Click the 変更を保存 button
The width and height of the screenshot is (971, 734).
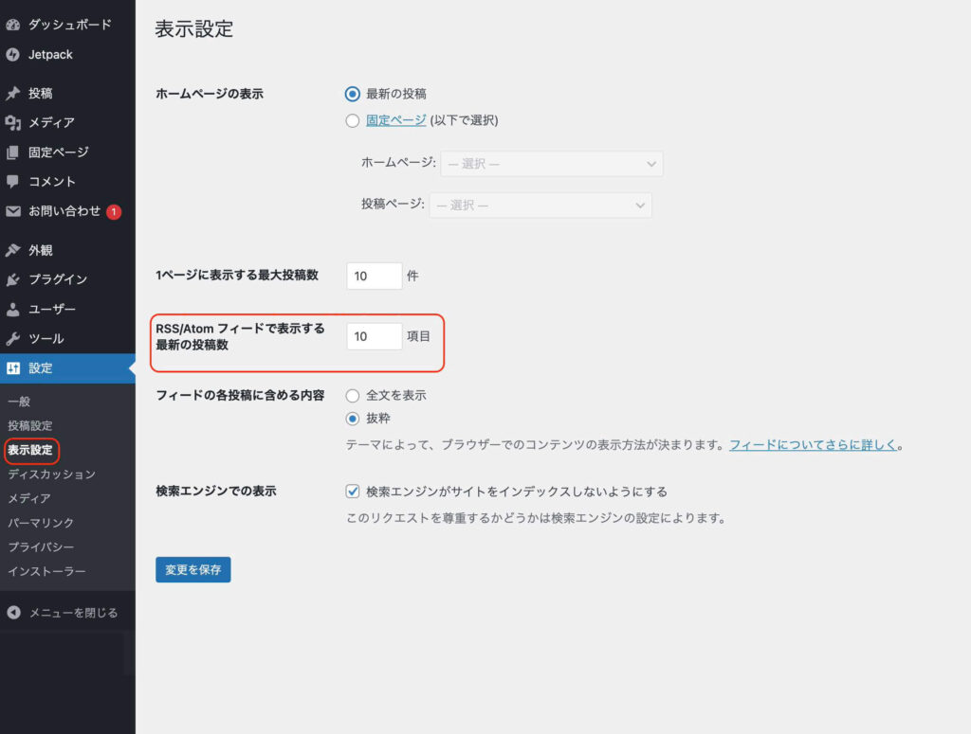pos(192,569)
